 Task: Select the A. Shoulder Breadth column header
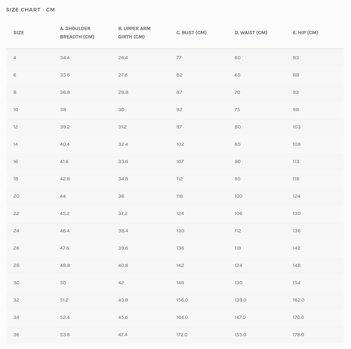tap(77, 33)
